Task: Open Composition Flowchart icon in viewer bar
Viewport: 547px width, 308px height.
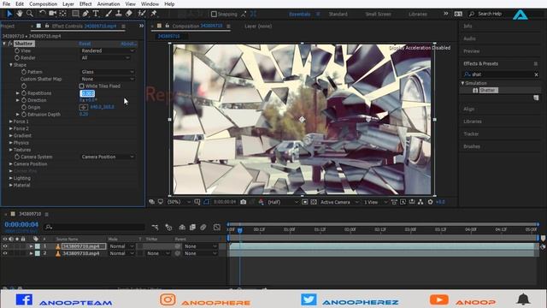Action: [421, 202]
